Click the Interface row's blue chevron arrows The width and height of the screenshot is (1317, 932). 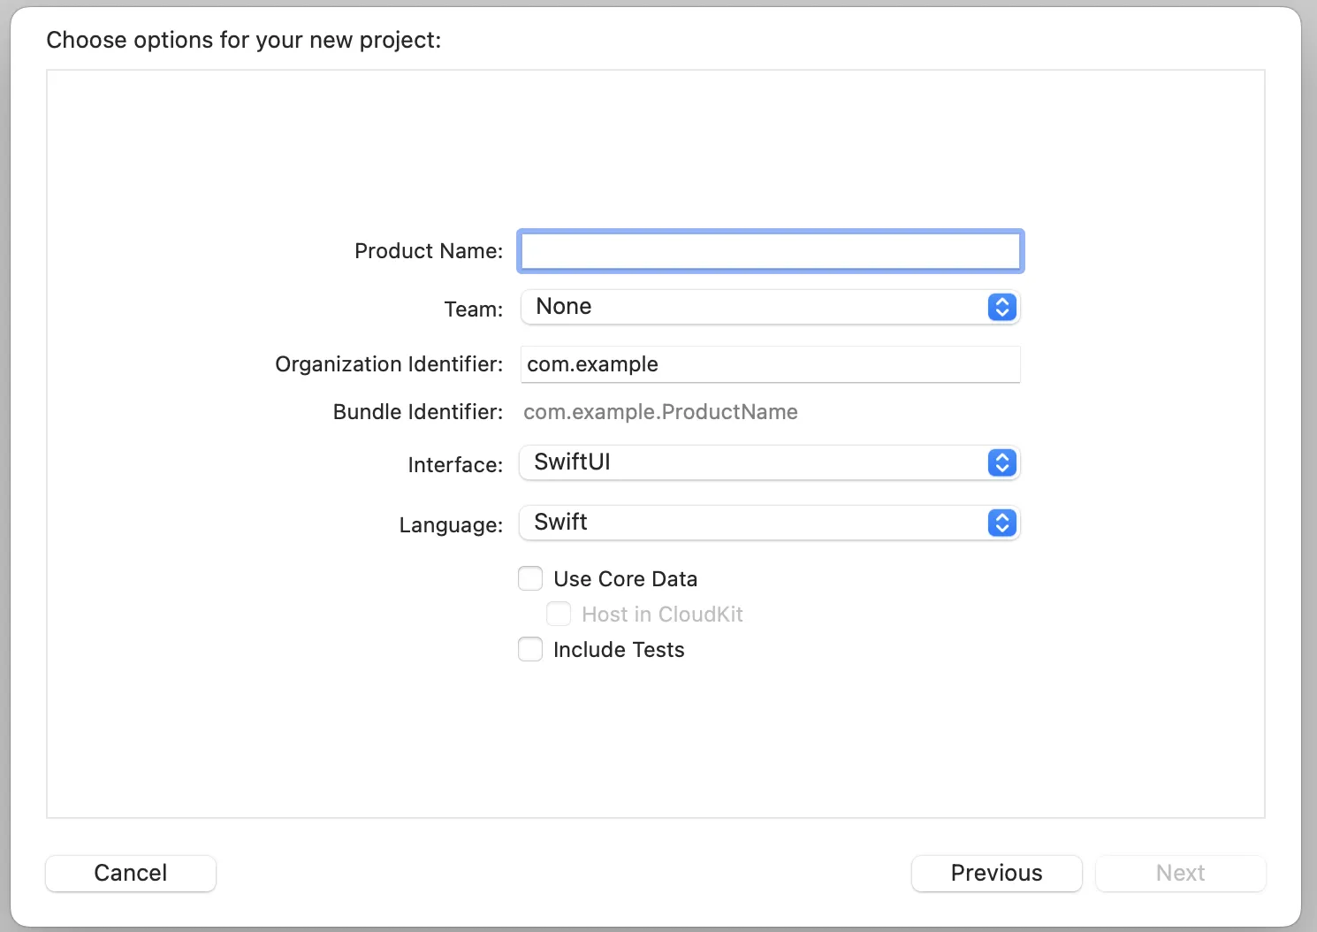(x=1001, y=462)
